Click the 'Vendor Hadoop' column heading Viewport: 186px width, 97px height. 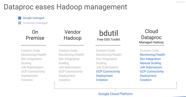(x=73, y=35)
